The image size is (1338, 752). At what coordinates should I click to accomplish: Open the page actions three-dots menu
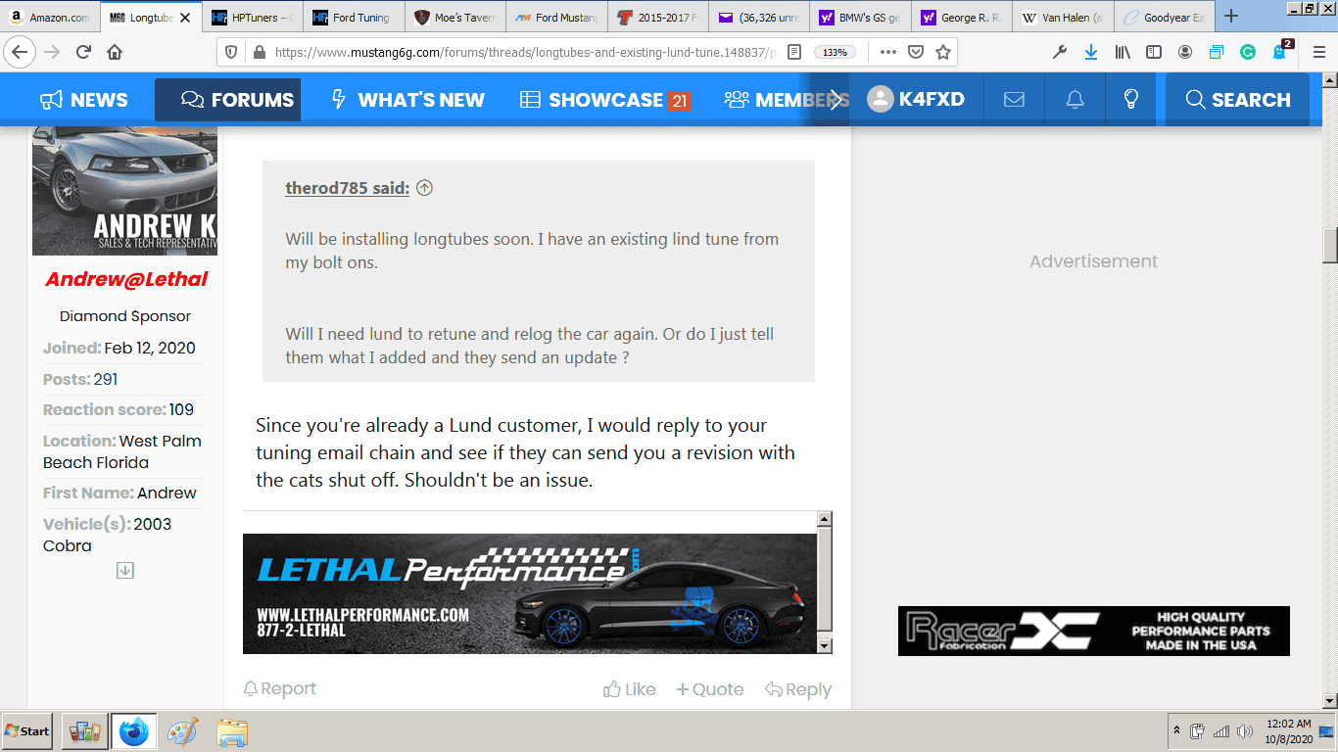point(886,52)
